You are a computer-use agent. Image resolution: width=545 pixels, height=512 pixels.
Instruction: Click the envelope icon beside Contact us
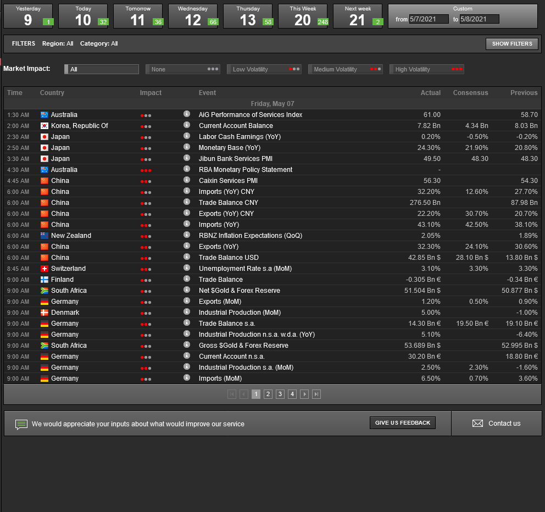477,424
